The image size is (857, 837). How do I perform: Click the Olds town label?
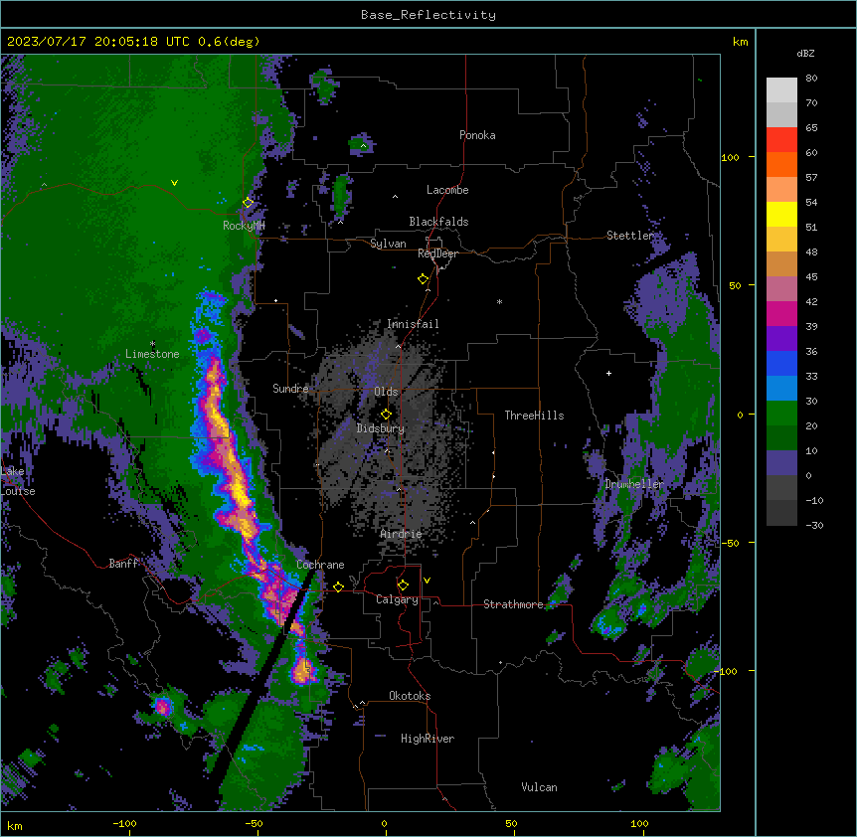(x=386, y=392)
